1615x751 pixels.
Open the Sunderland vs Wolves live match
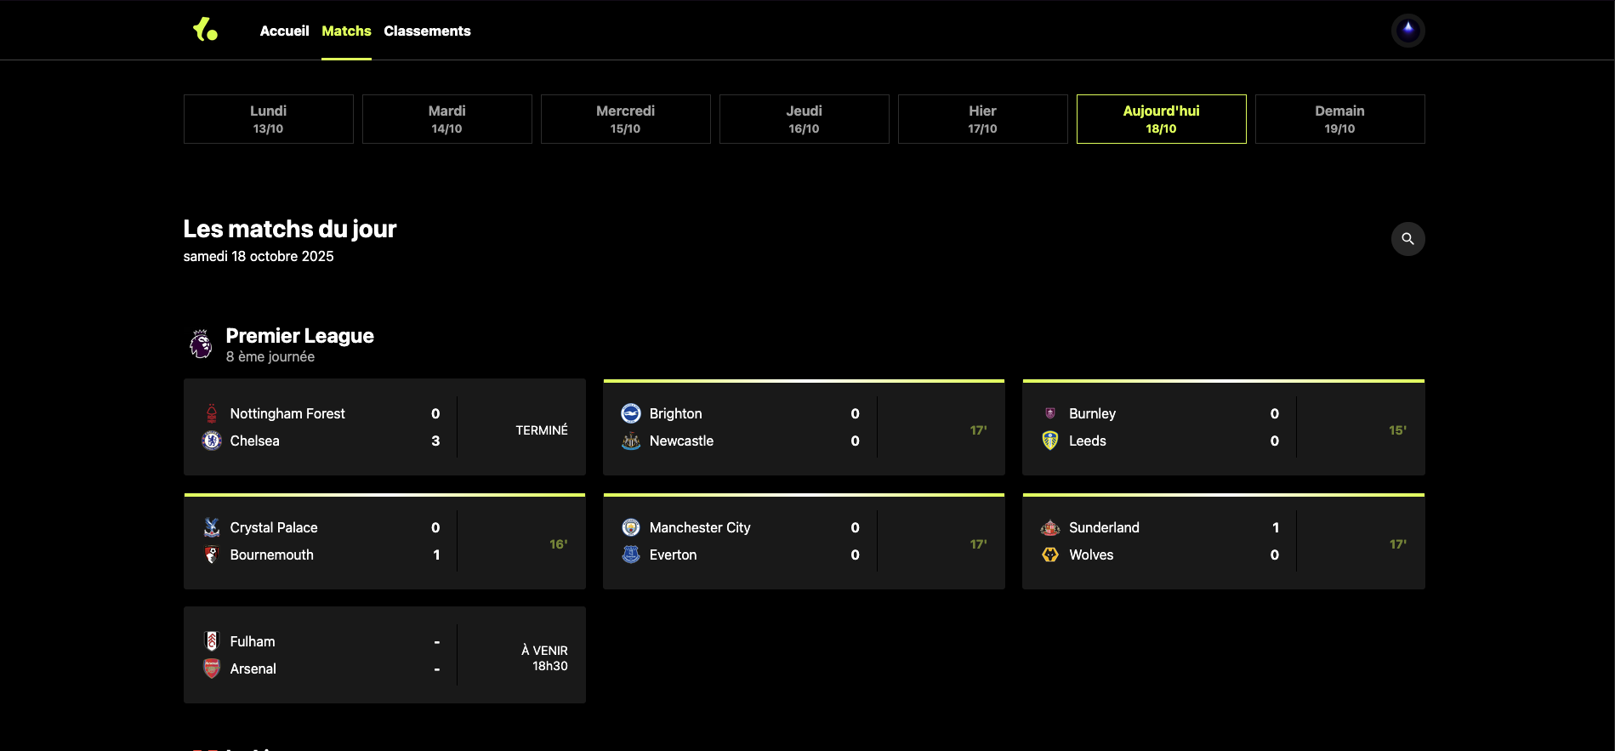tap(1223, 542)
